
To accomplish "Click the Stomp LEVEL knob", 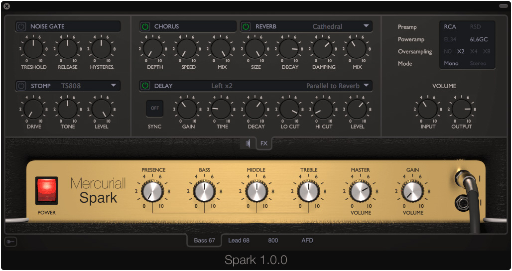I will tap(101, 109).
